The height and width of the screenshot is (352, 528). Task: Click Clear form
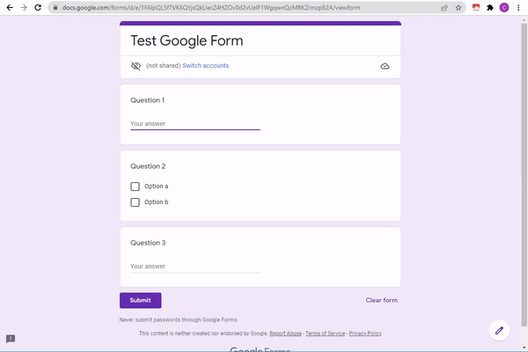382,300
